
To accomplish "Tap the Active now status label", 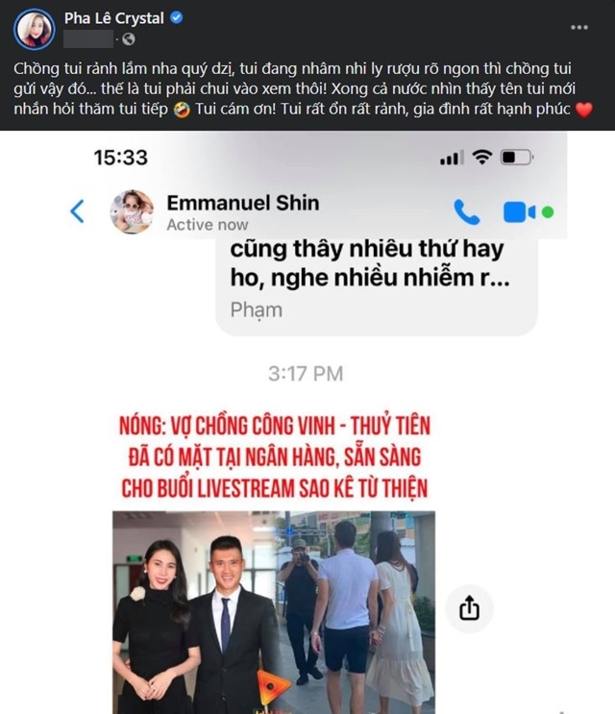I will pyautogui.click(x=208, y=225).
